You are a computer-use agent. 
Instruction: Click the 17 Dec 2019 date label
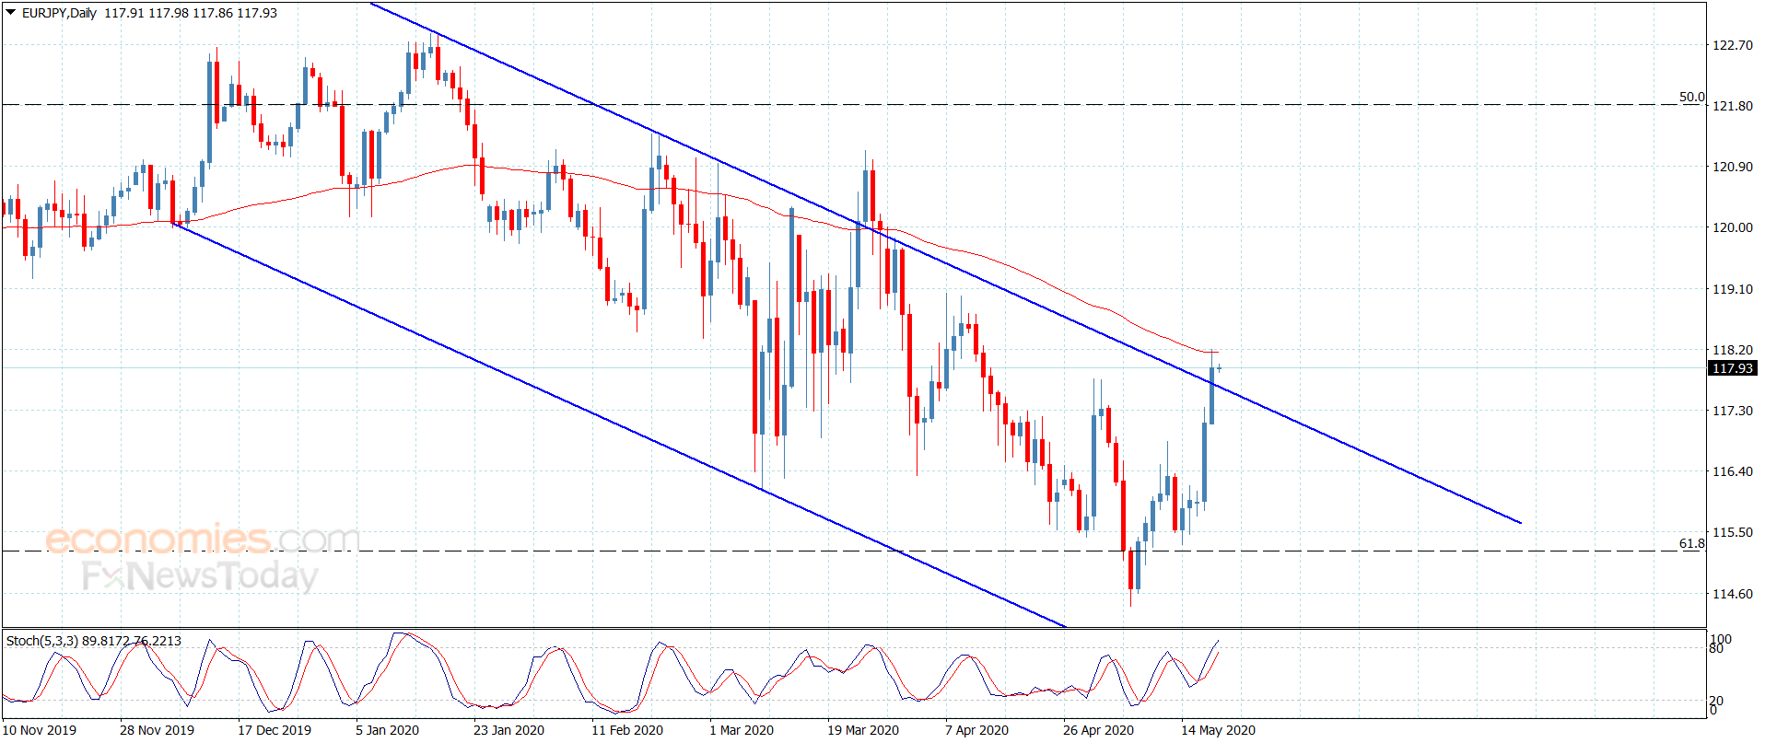point(275,730)
